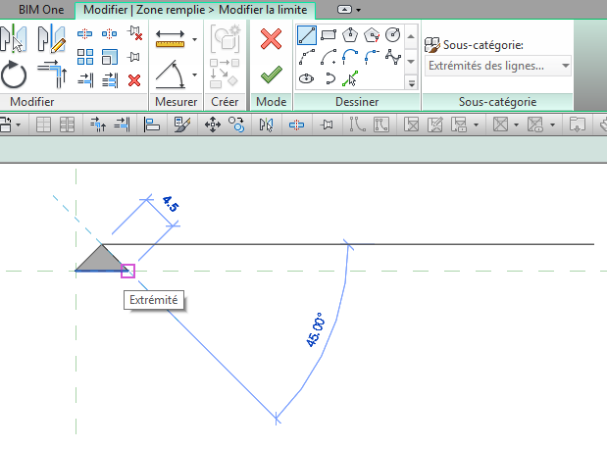This screenshot has width=607, height=449.
Task: Open the Sous-catégorie dropdown
Action: coord(499,66)
